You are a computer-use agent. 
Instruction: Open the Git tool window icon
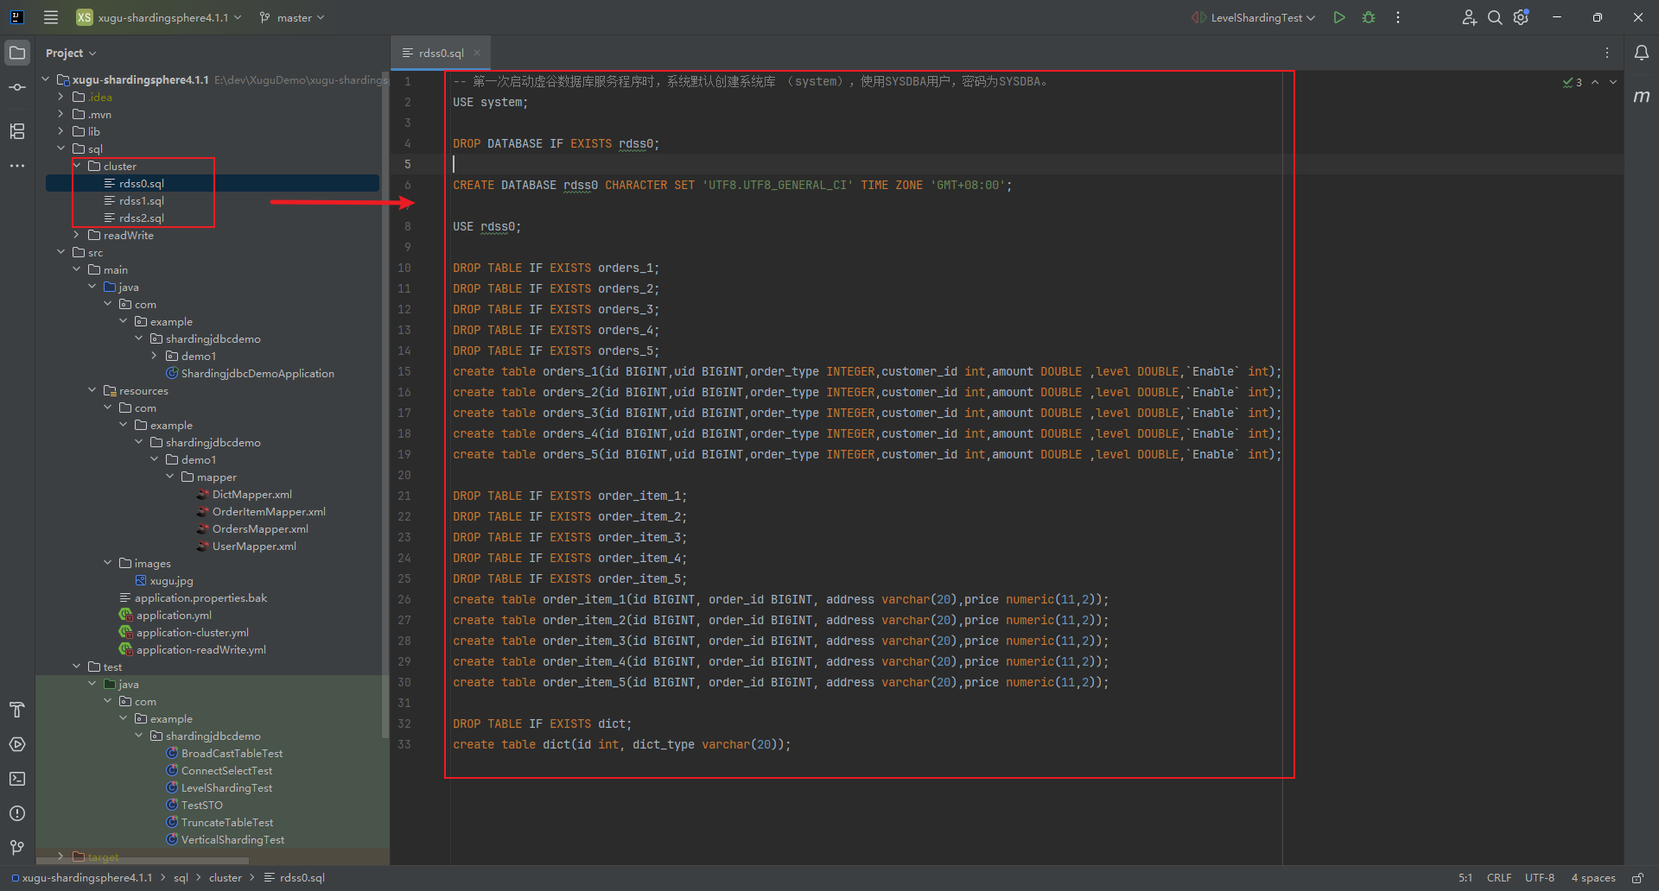point(17,848)
